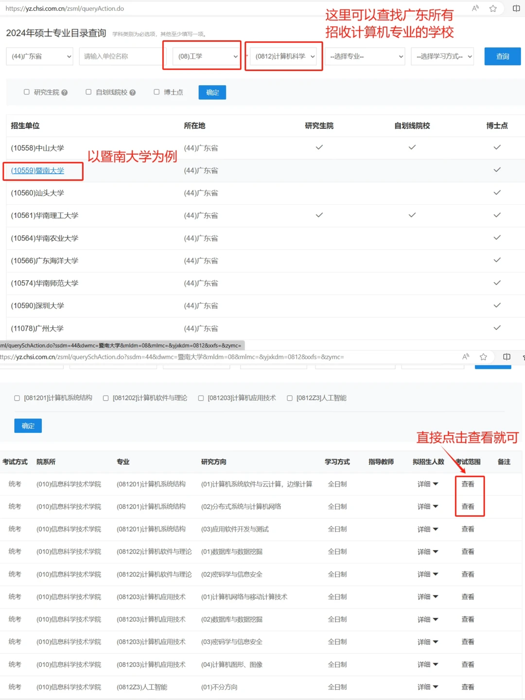
Task: Check the 博士点 checkbox
Action: (157, 92)
